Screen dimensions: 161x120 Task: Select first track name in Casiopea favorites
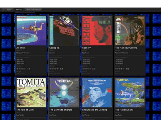click(53, 60)
